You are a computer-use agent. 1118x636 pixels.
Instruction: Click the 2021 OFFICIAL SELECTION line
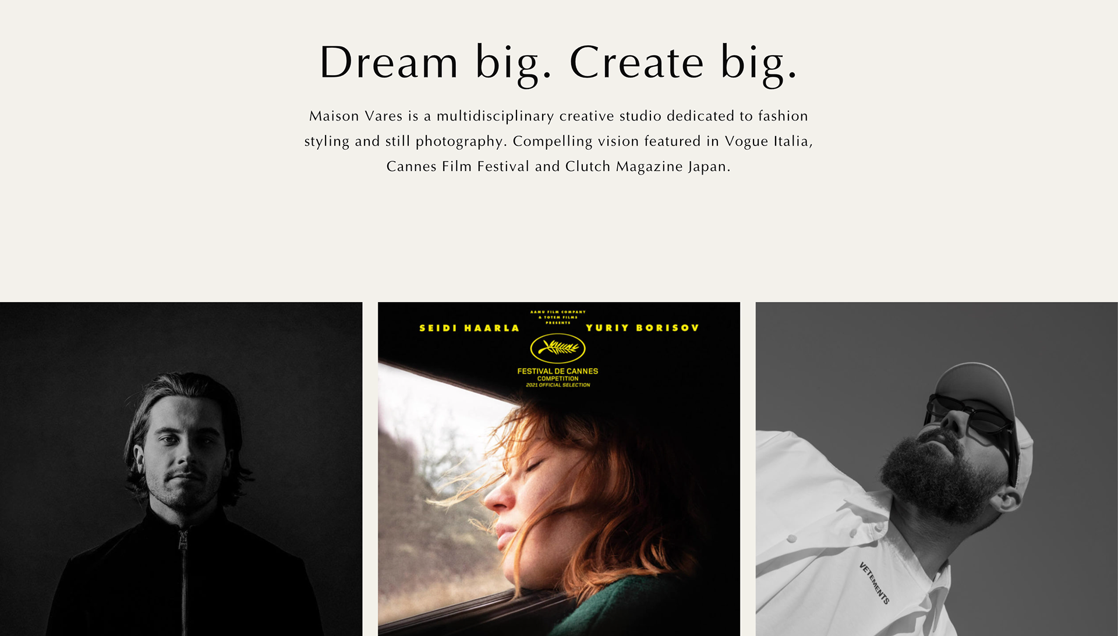click(558, 385)
